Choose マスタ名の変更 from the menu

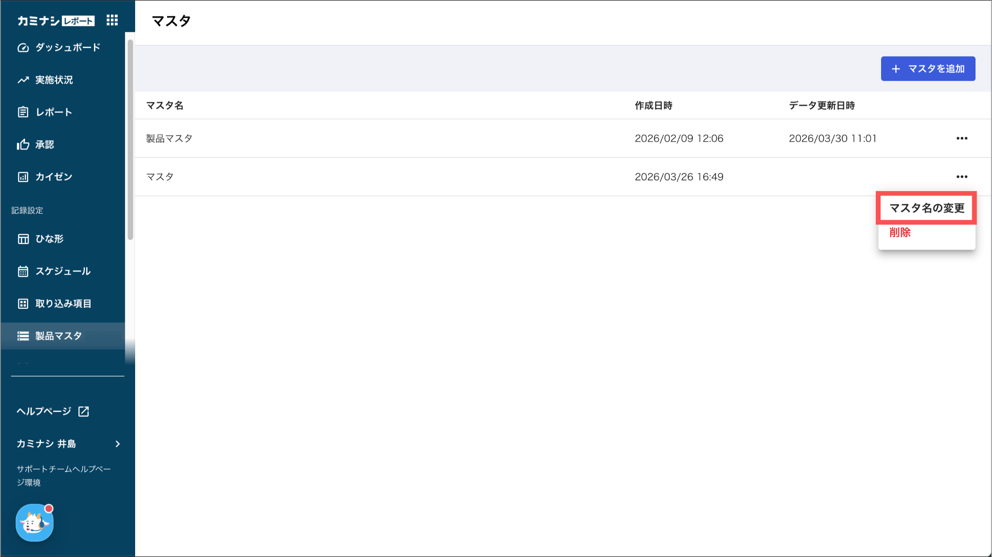(926, 208)
